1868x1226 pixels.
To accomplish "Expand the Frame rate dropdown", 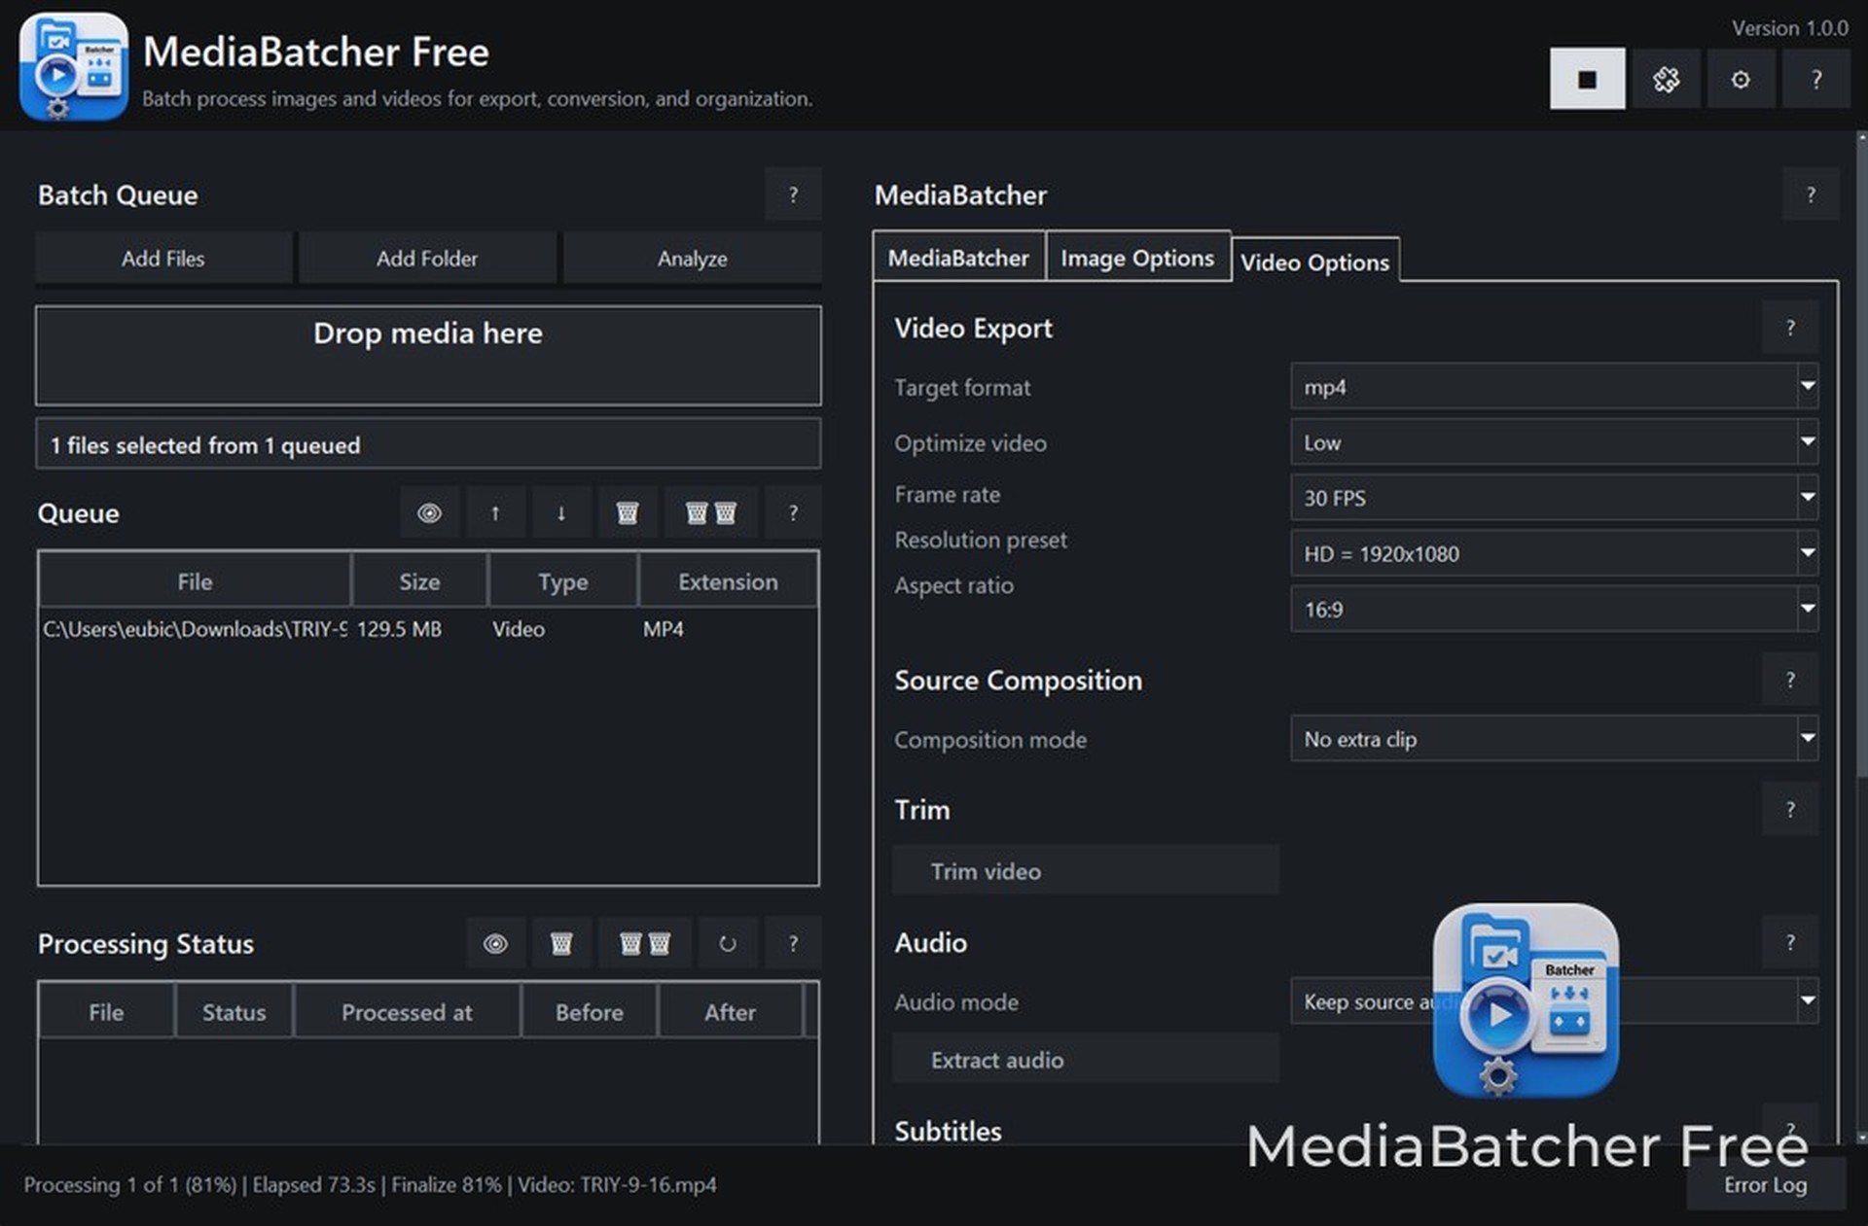I will point(1553,498).
